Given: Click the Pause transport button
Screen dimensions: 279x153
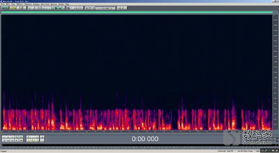Looking at the screenshot, I should point(13,137).
